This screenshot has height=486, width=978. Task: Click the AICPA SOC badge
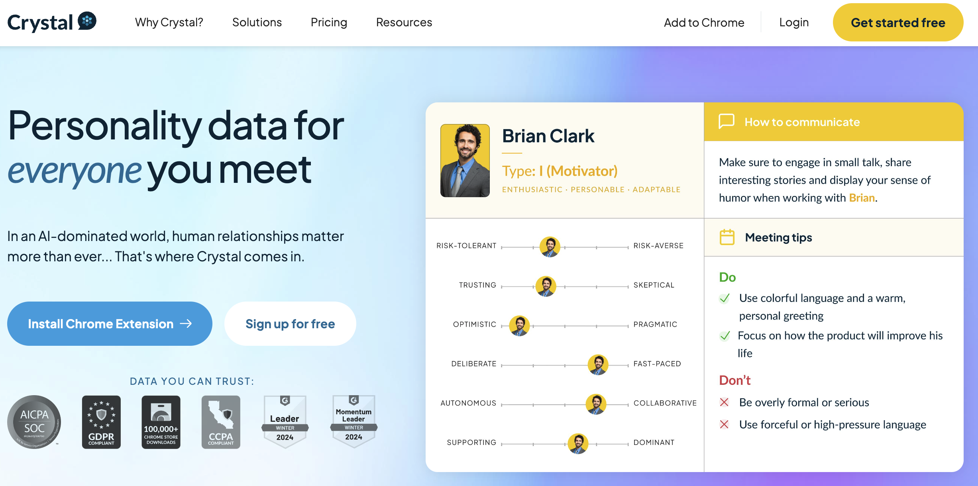click(x=34, y=422)
